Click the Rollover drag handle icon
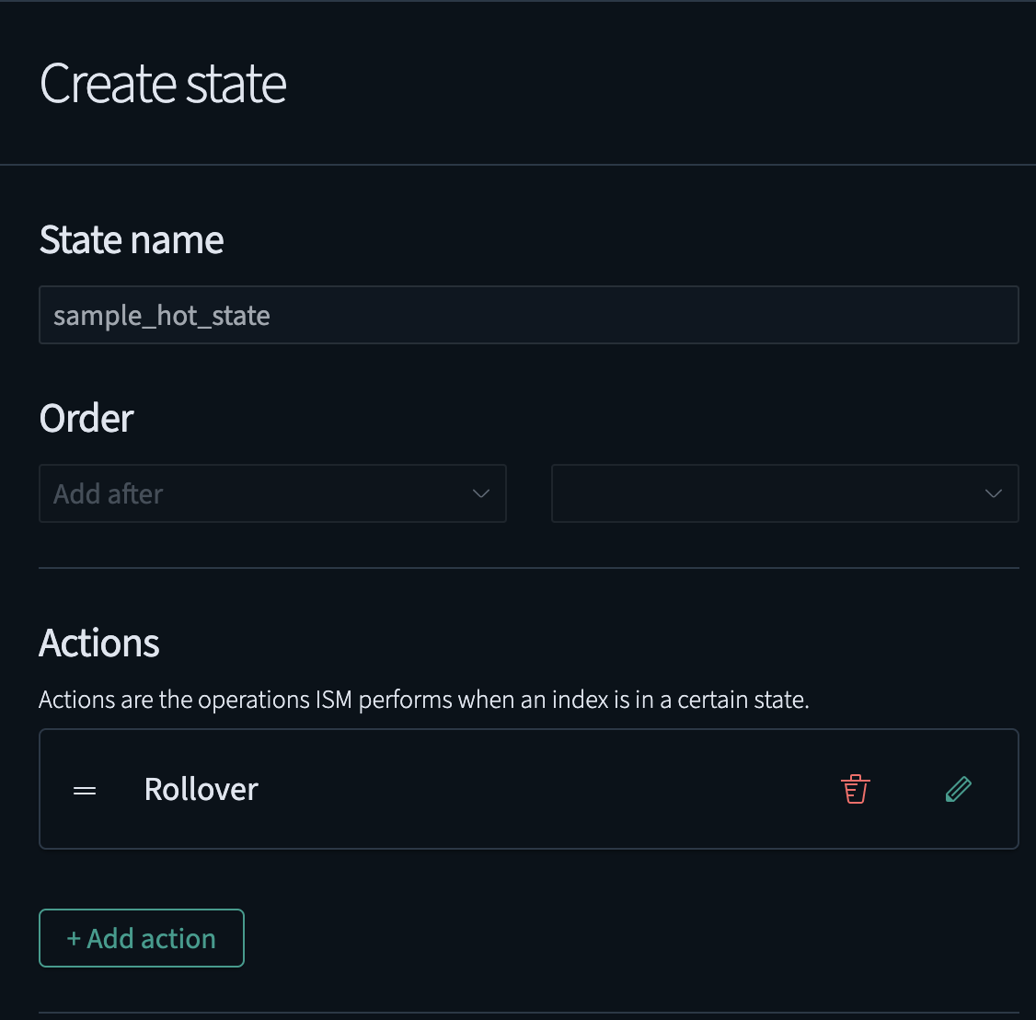The height and width of the screenshot is (1020, 1036). pyautogui.click(x=85, y=791)
